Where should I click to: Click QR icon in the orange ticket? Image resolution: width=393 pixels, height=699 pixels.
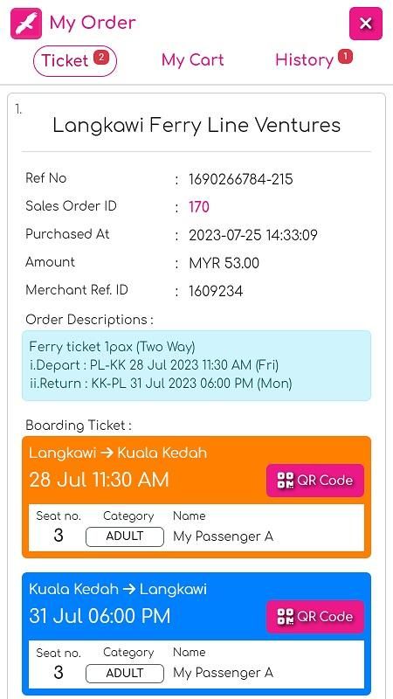pos(286,481)
